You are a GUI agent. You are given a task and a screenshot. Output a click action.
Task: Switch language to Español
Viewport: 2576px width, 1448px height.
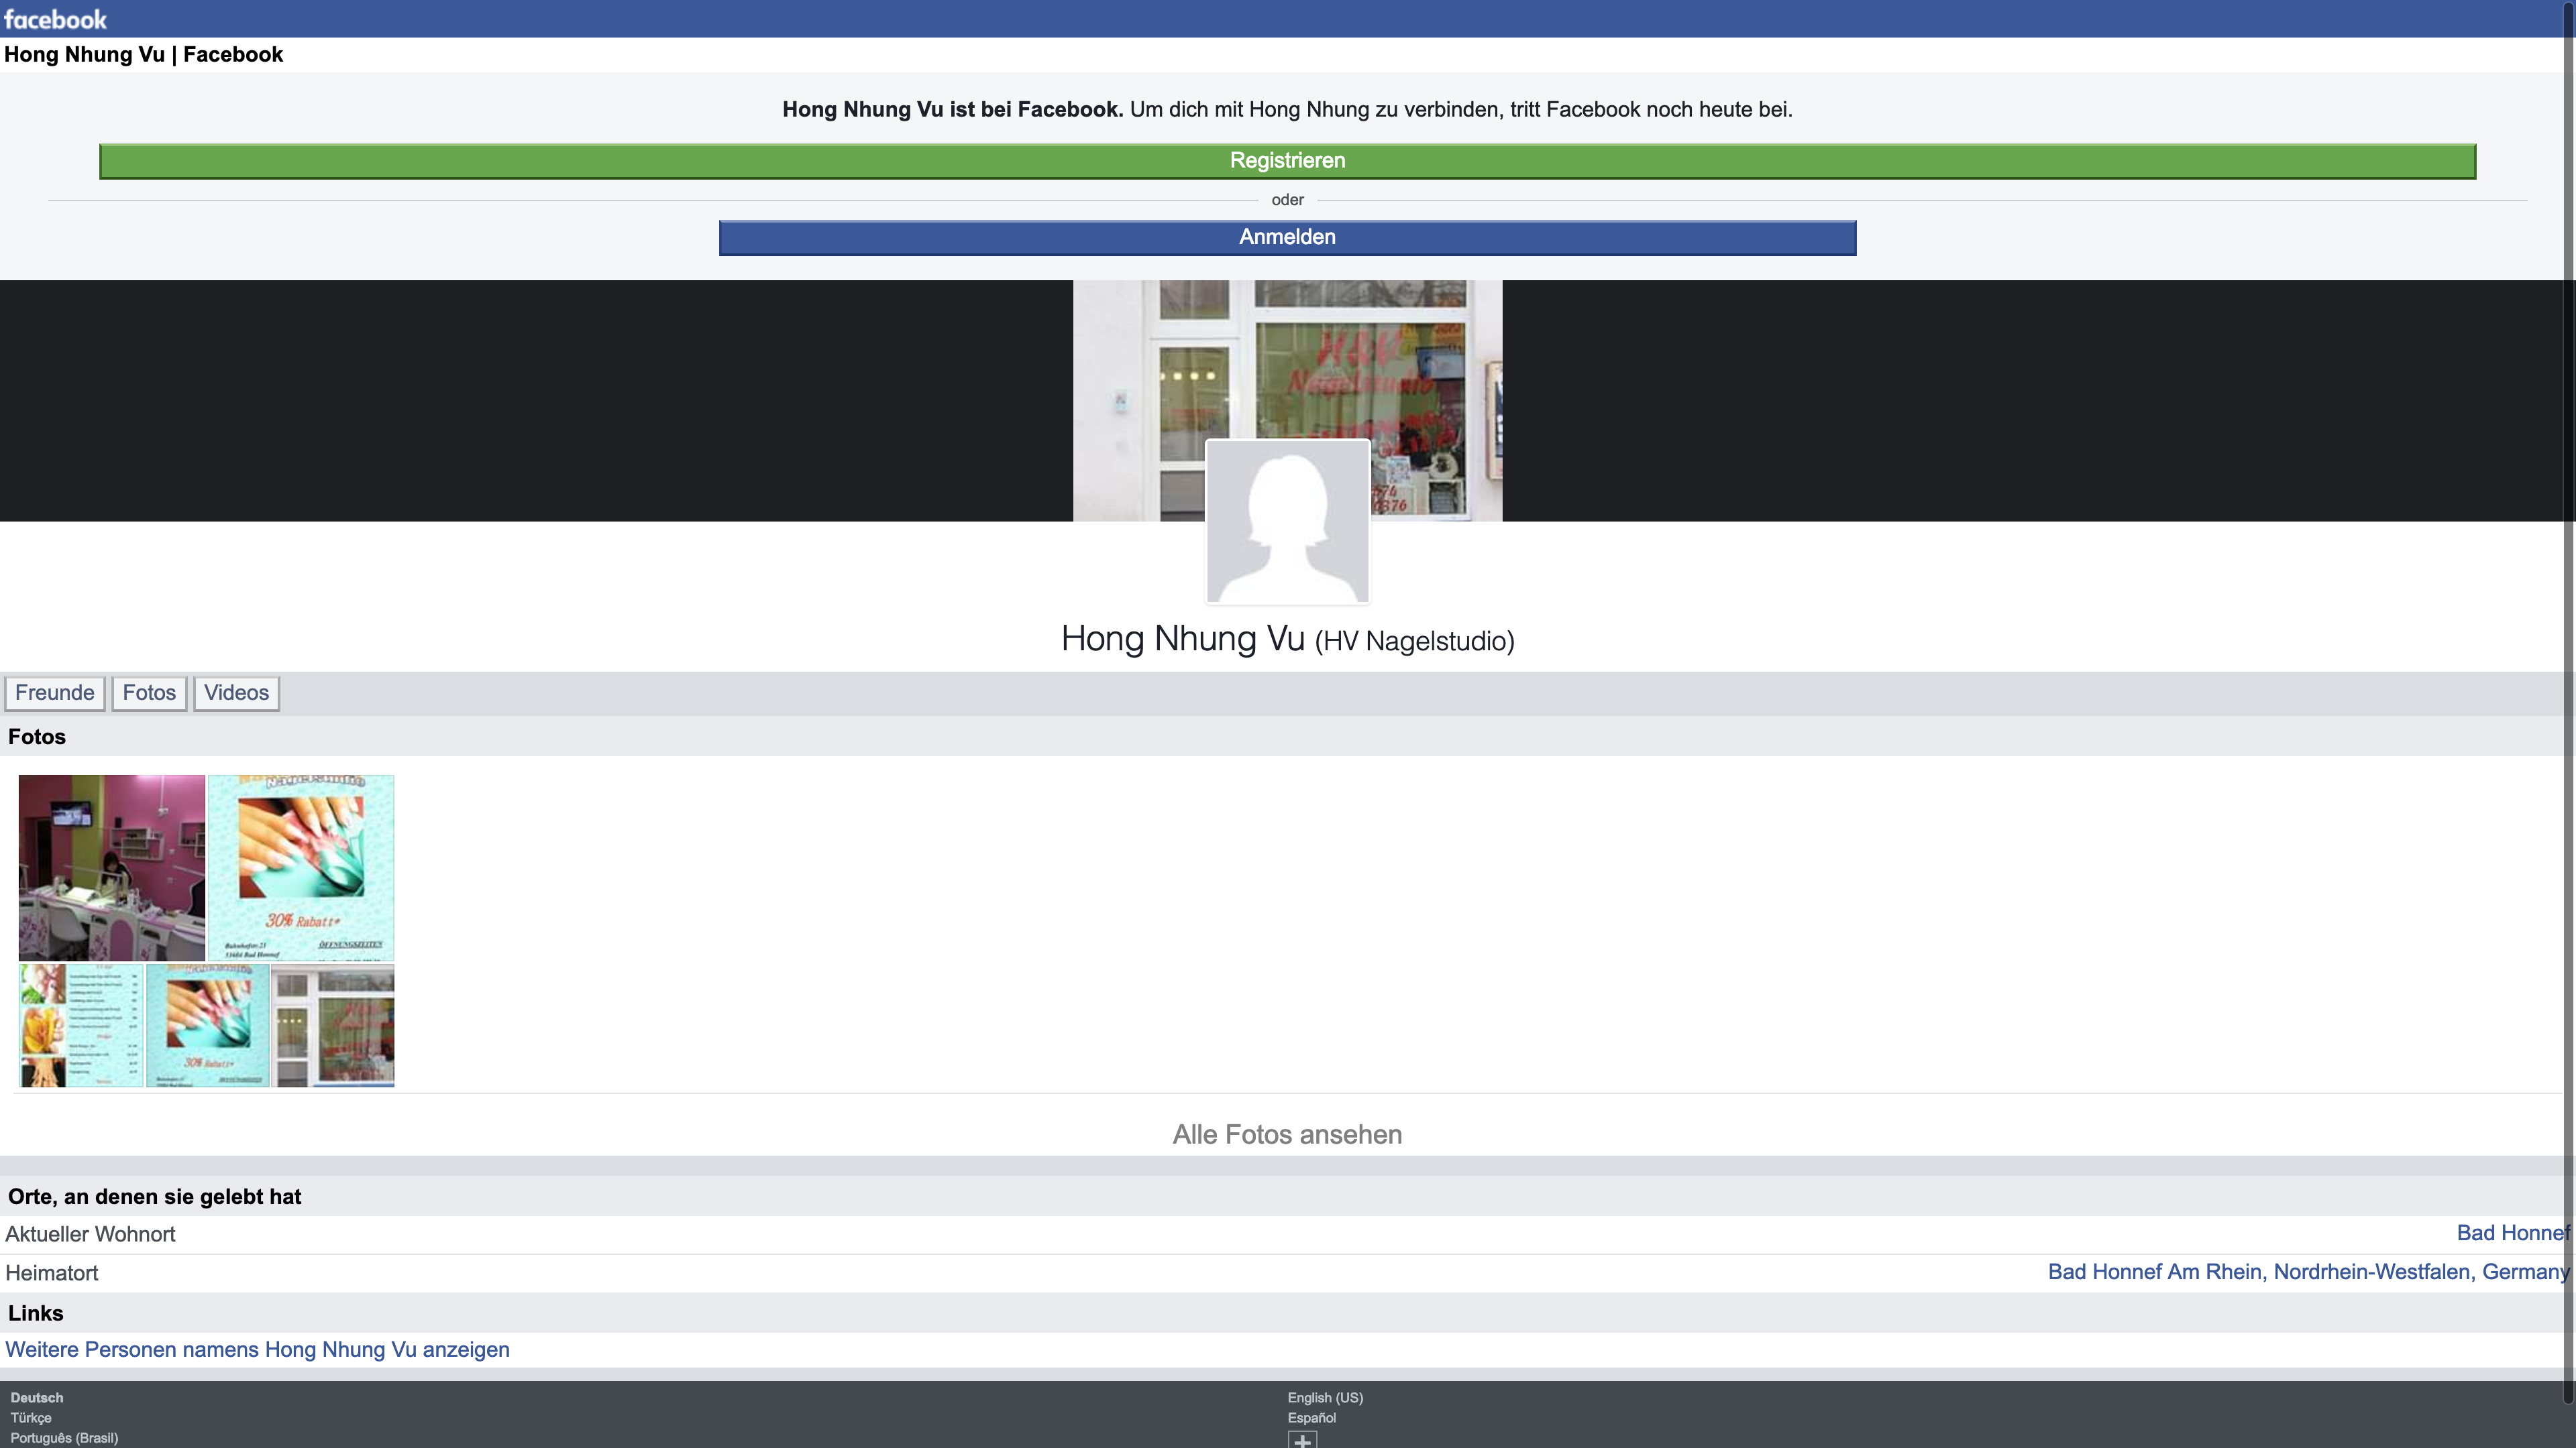point(1311,1417)
